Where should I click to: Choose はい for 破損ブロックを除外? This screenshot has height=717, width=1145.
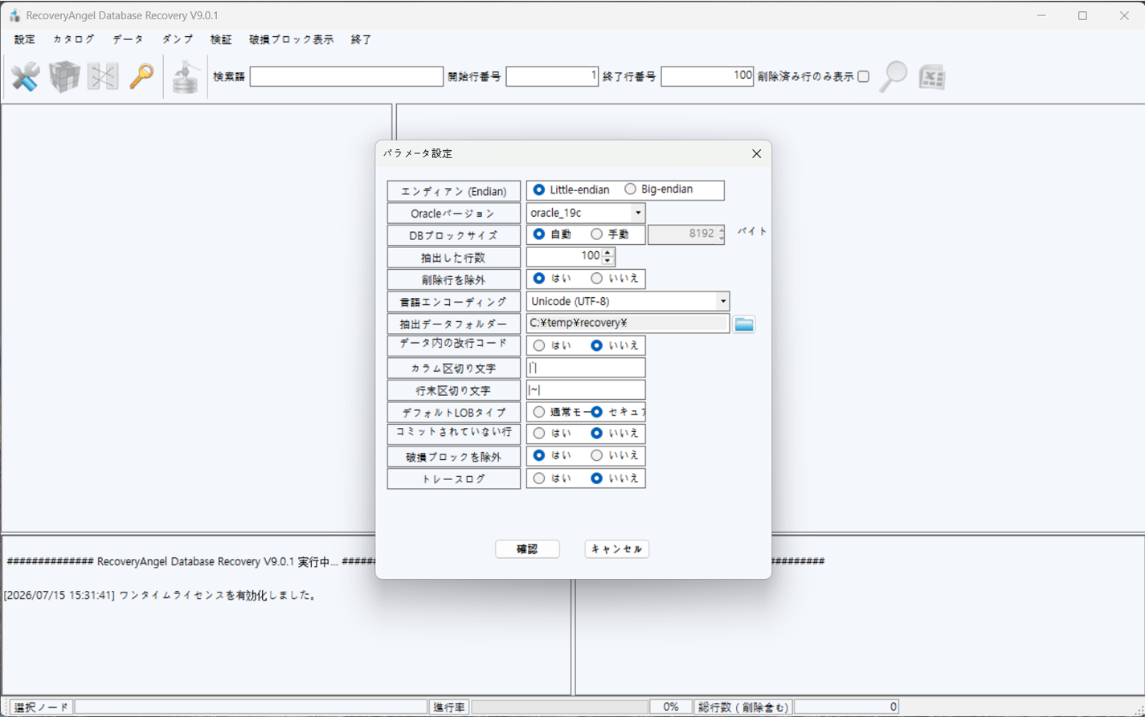click(x=539, y=455)
